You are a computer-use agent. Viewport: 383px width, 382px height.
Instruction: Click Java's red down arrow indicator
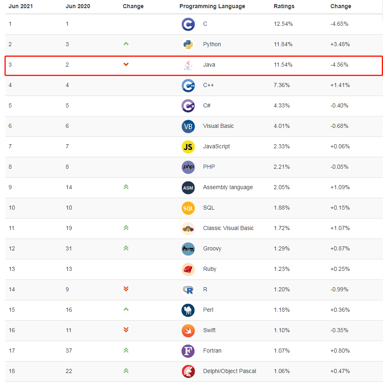(126, 64)
